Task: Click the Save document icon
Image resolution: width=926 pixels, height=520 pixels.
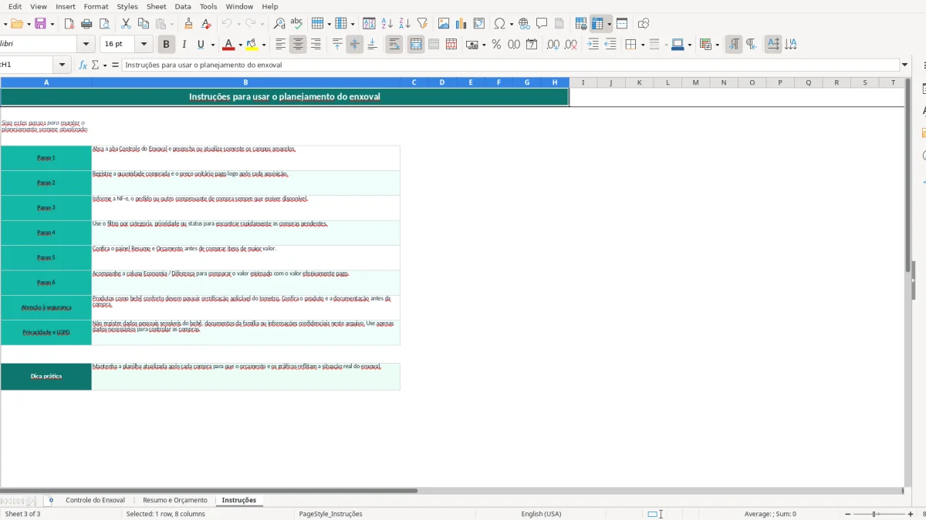Action: point(40,24)
